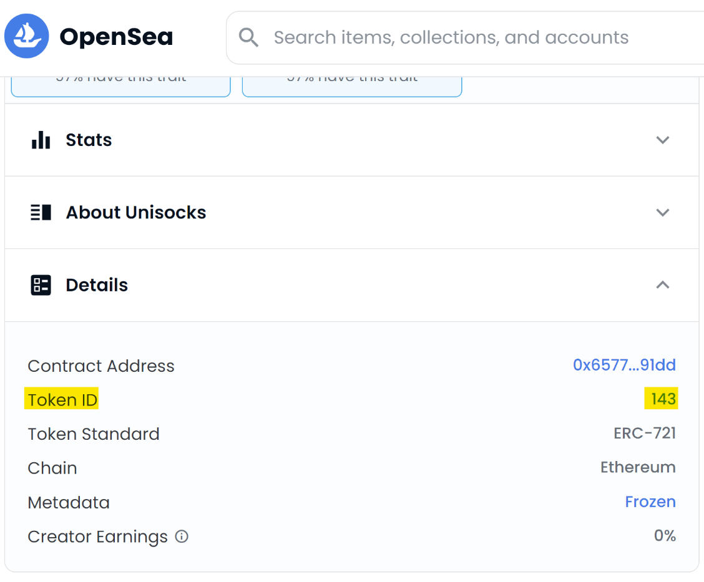Click the OpenSea ship logo icon
The height and width of the screenshot is (582, 704).
click(x=26, y=36)
